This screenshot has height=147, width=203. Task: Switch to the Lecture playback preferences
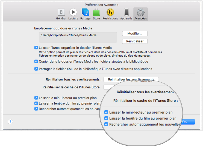click(x=73, y=14)
